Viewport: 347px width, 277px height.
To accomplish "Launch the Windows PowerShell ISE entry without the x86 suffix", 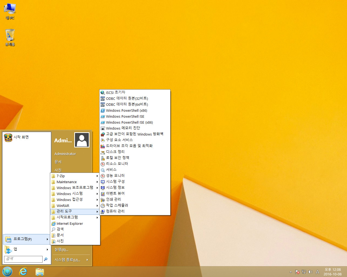I will click(x=135, y=116).
